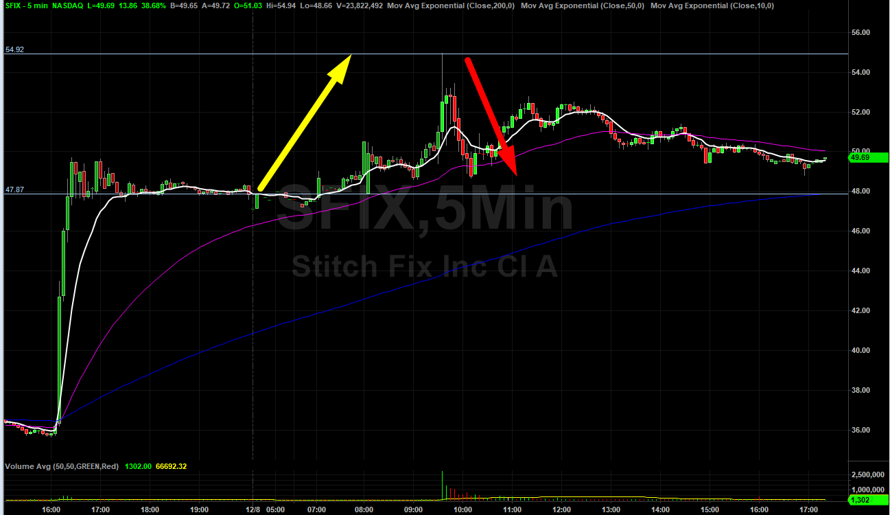This screenshot has height=515, width=890.
Task: Click the yellow upward arrow drawing
Action: coord(302,124)
